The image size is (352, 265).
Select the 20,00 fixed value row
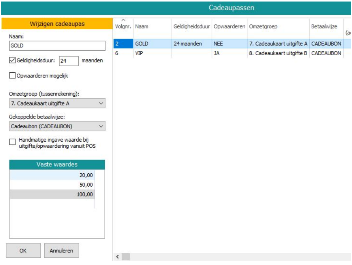(x=51, y=175)
